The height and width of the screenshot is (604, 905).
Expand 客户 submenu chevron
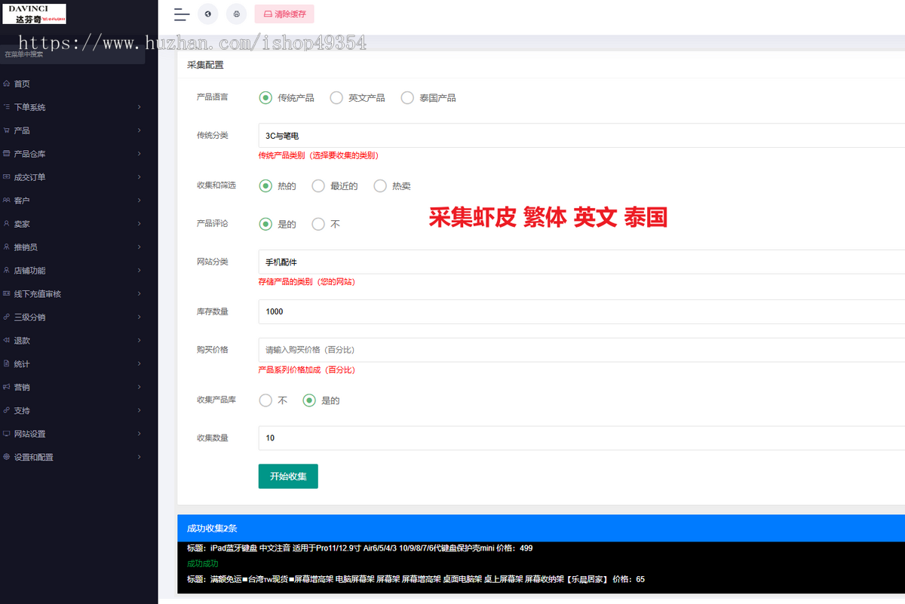coord(140,201)
